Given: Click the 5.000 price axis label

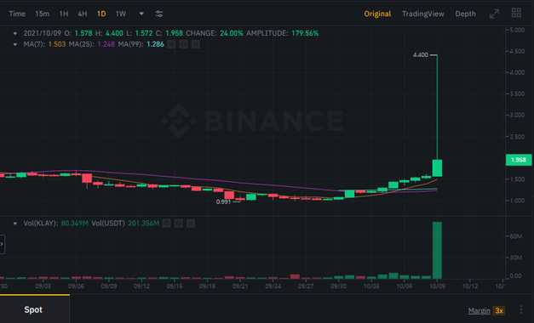Looking at the screenshot, I should coord(517,30).
